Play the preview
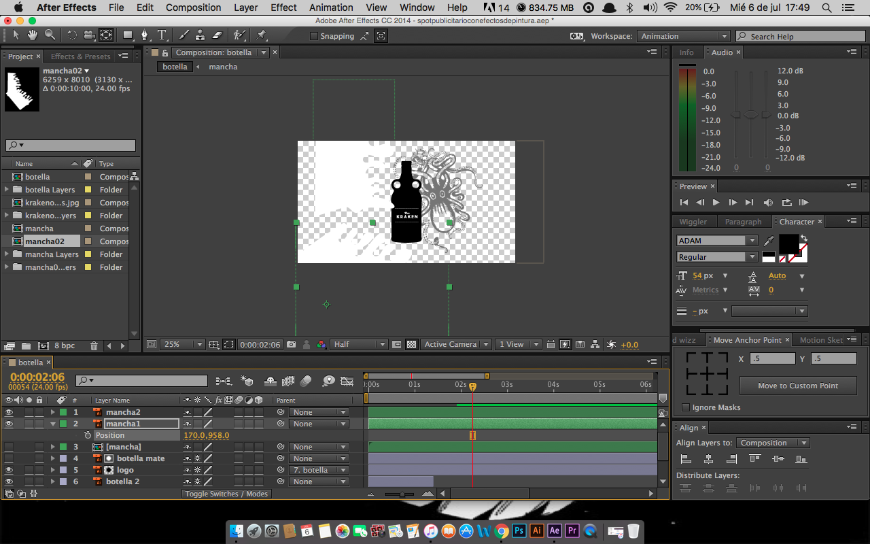 coord(716,203)
